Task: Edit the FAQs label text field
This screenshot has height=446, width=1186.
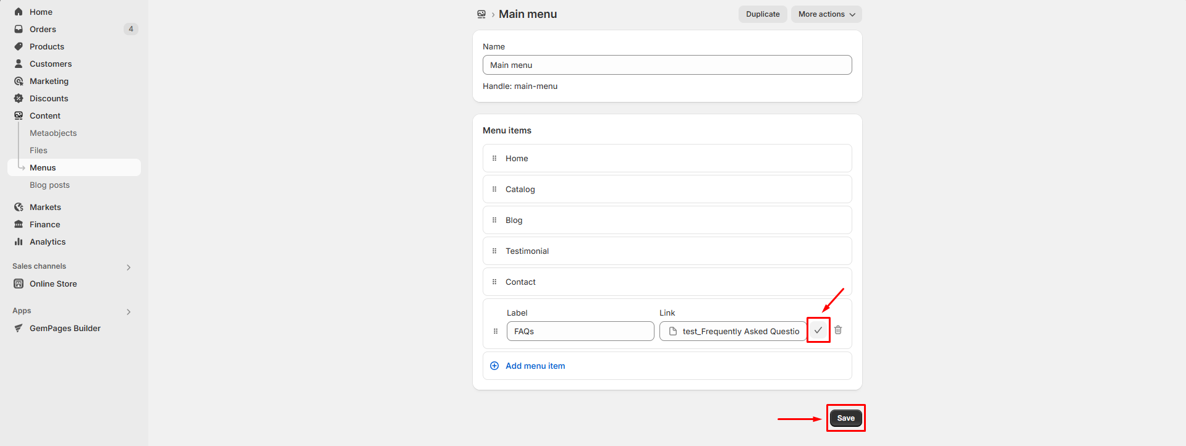Action: (580, 332)
